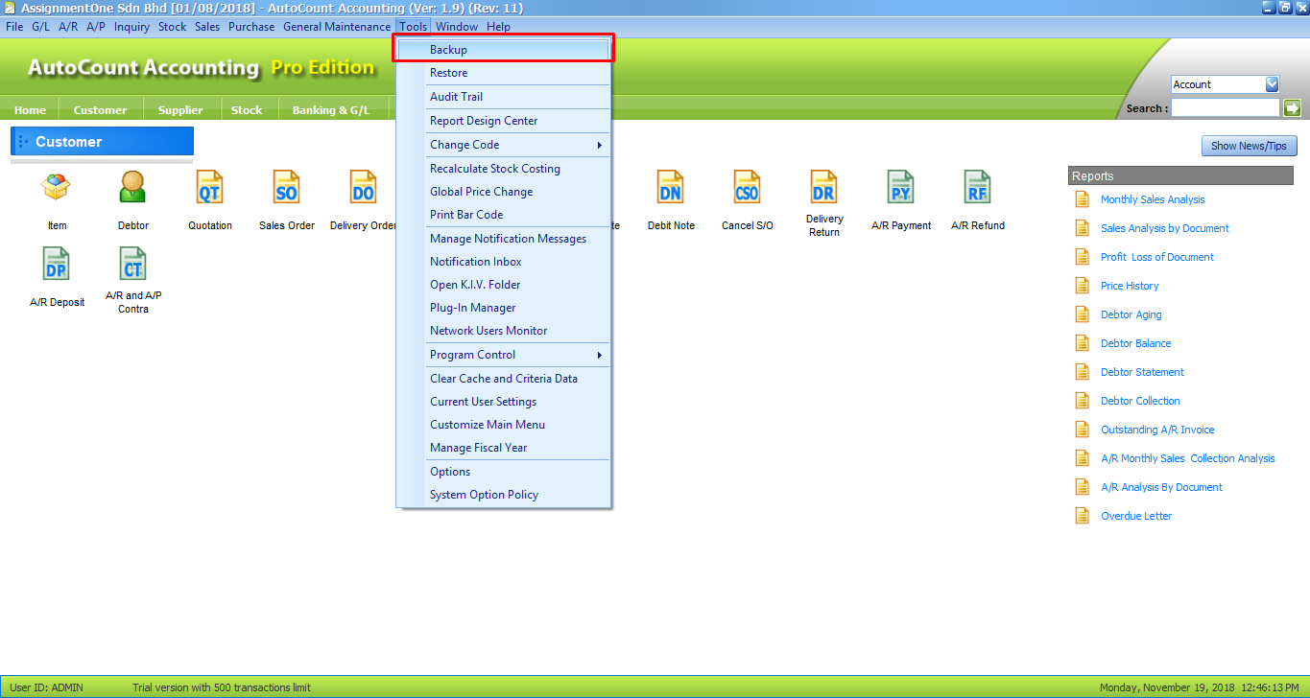Click the Customer panel header
Image resolution: width=1310 pixels, height=698 pixels.
point(102,142)
